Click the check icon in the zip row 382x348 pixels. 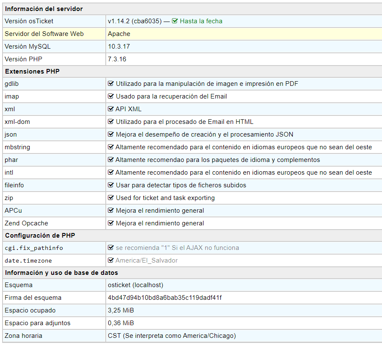tap(110, 197)
